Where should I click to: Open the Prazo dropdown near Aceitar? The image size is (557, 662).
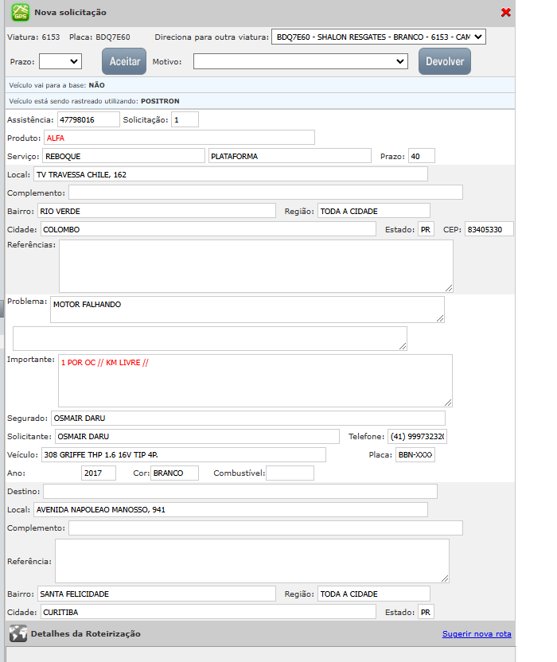click(x=60, y=61)
